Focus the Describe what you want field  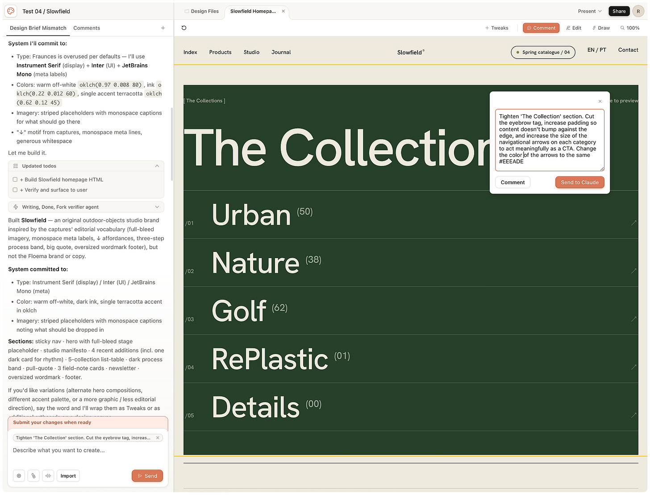tap(87, 450)
